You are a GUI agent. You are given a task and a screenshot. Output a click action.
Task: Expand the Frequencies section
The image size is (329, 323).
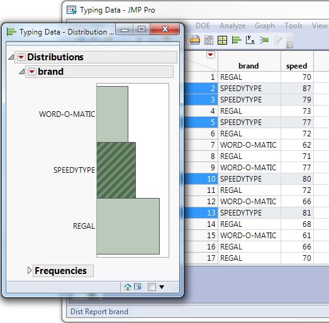point(30,270)
